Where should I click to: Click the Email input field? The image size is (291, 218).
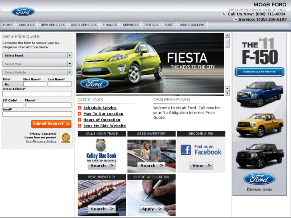[x=37, y=114]
